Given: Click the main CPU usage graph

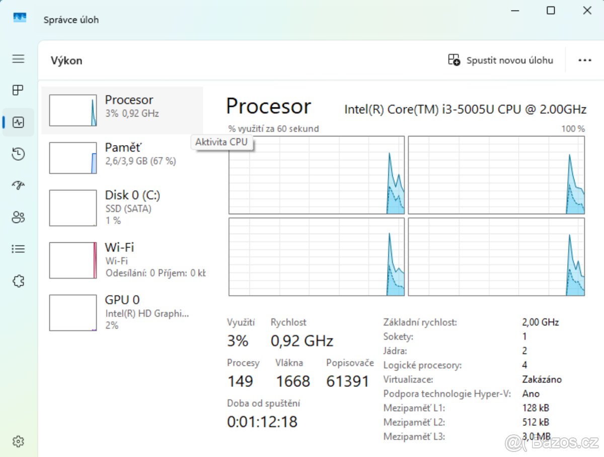Looking at the screenshot, I should pos(316,174).
